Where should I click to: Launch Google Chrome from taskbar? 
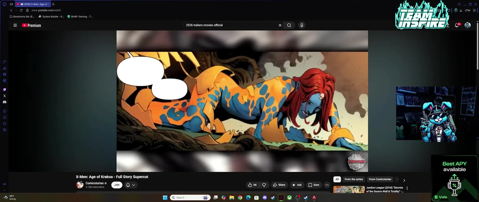pyautogui.click(x=240, y=198)
